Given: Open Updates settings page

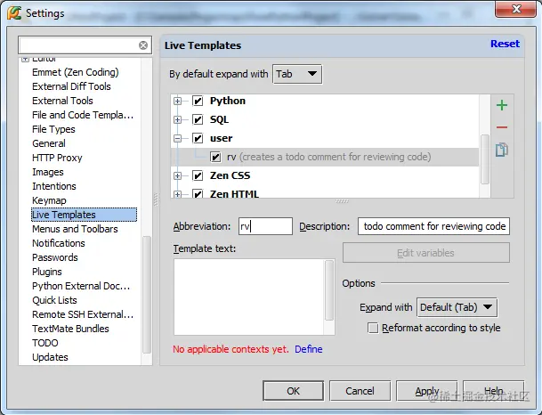Looking at the screenshot, I should point(50,357).
